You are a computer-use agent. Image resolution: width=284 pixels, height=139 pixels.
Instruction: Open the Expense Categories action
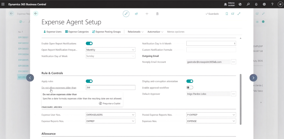pyautogui.click(x=77, y=32)
